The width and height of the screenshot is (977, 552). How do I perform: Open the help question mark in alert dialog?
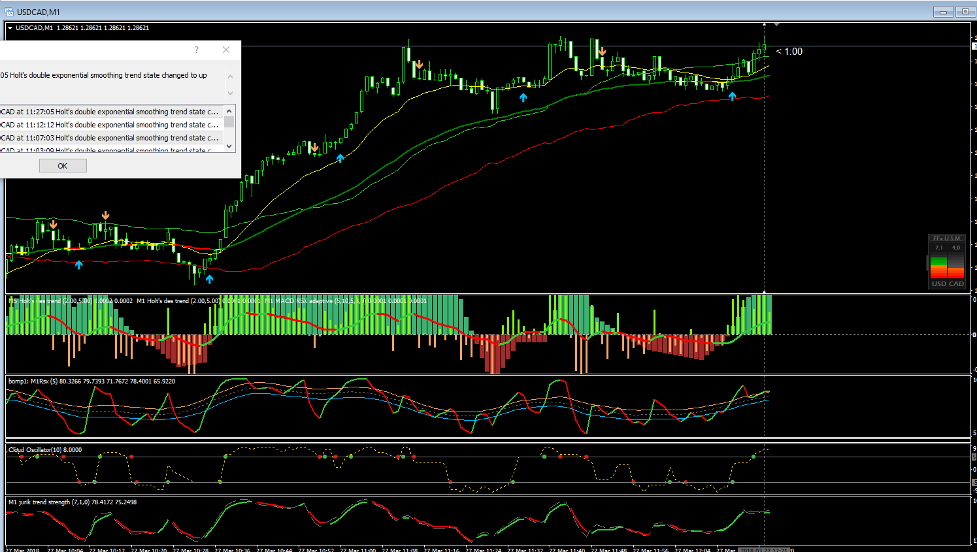pos(197,50)
